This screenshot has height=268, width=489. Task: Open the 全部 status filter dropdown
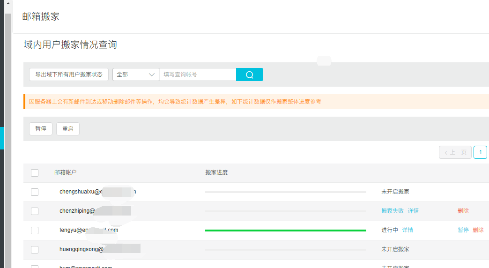click(135, 74)
